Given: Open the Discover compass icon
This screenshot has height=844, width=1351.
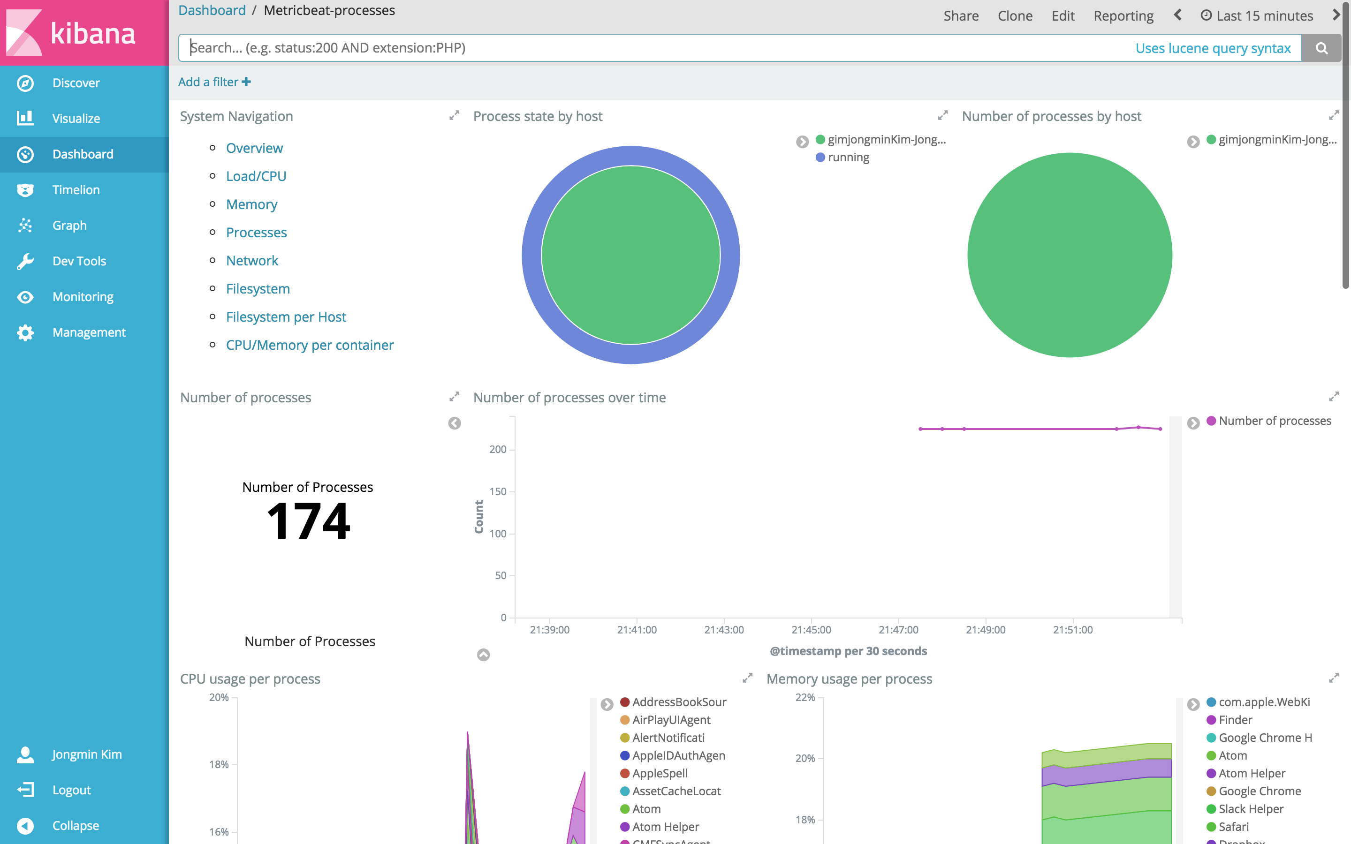Looking at the screenshot, I should click(x=25, y=83).
